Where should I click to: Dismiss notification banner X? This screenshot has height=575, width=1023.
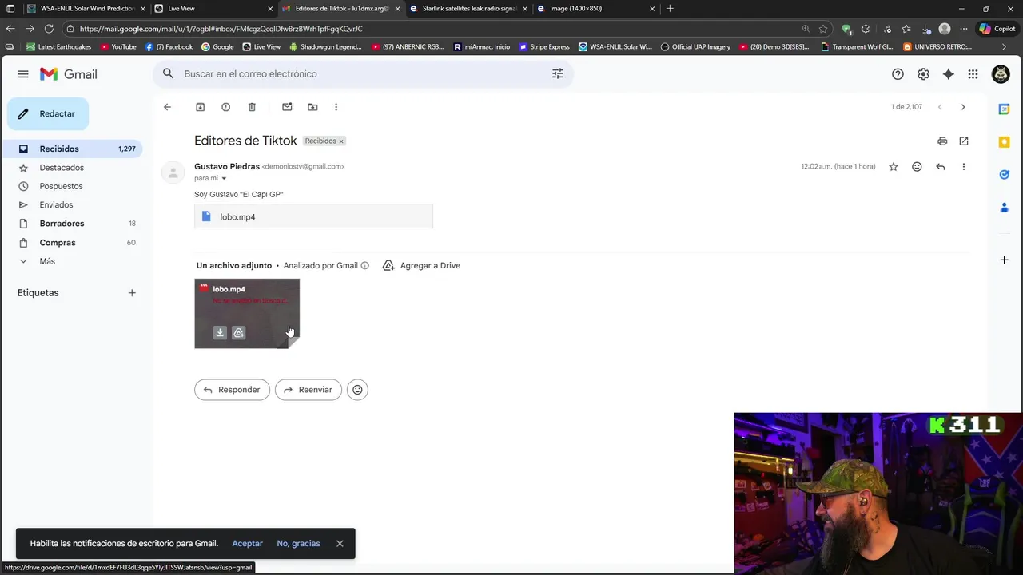340,544
